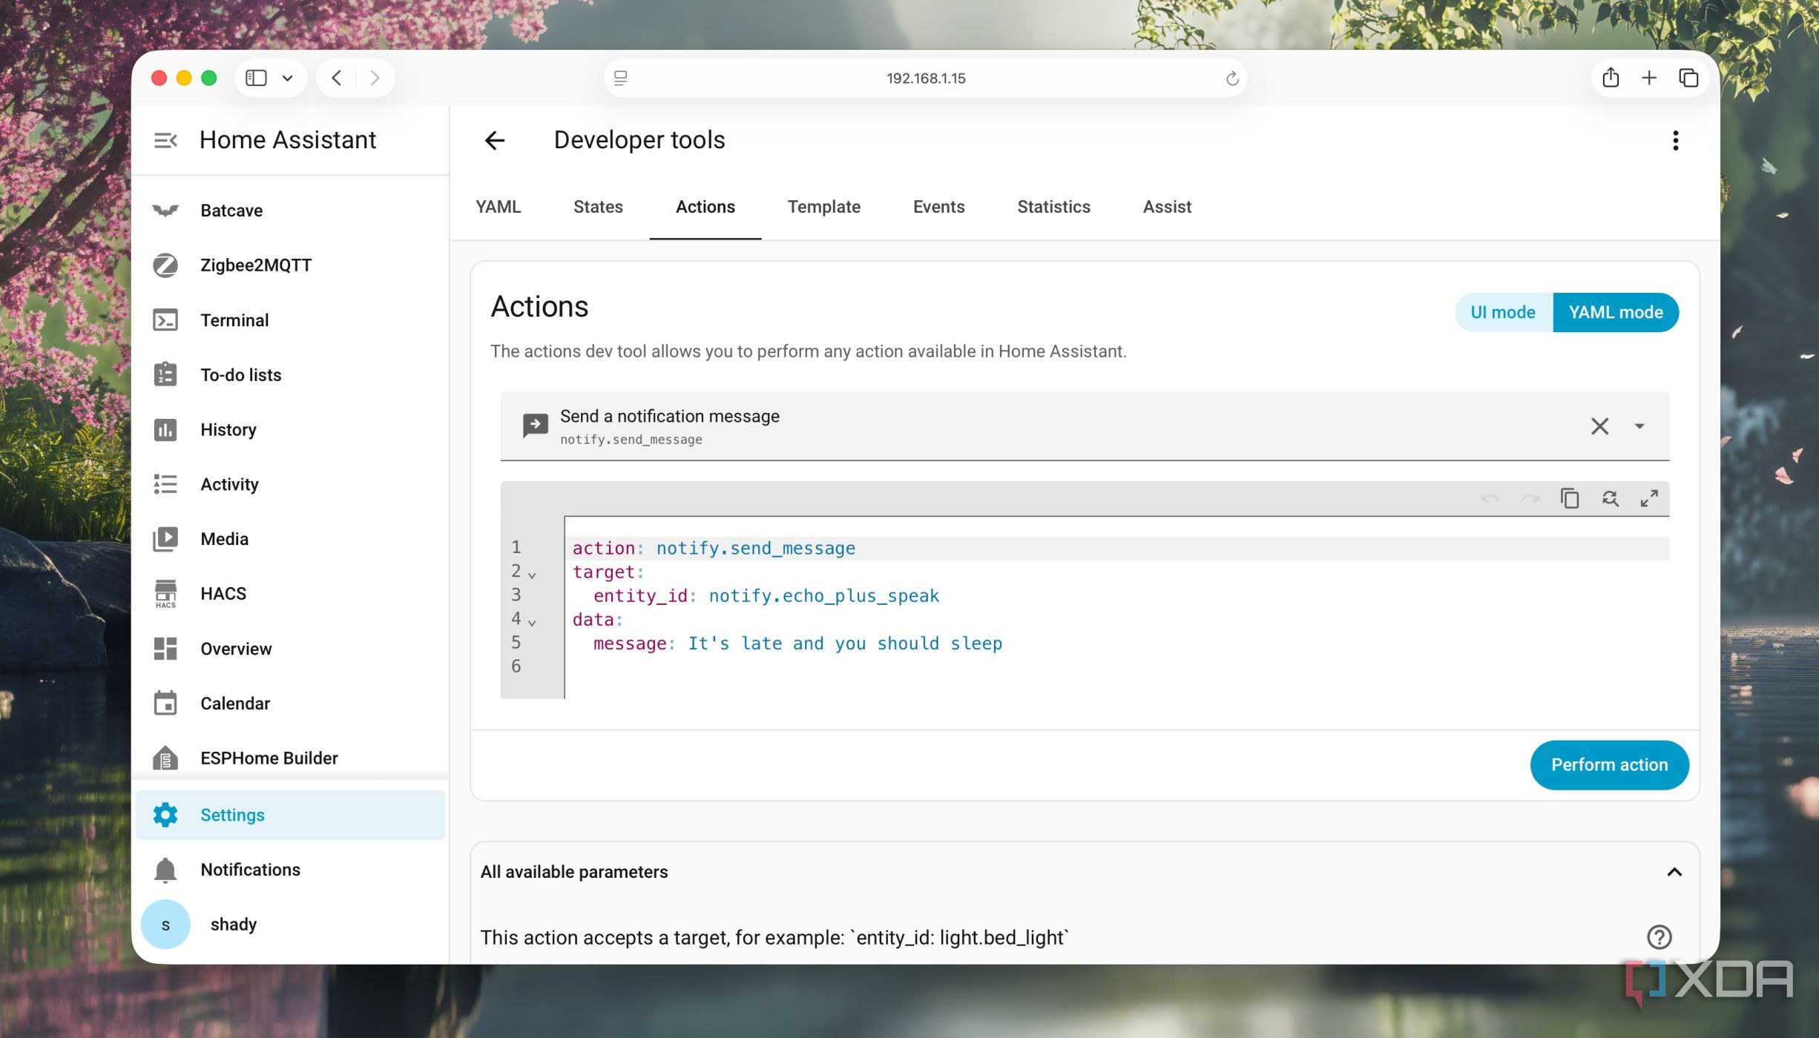Open the Batcave dashboard
Image resolution: width=1819 pixels, height=1038 pixels.
[x=290, y=211]
